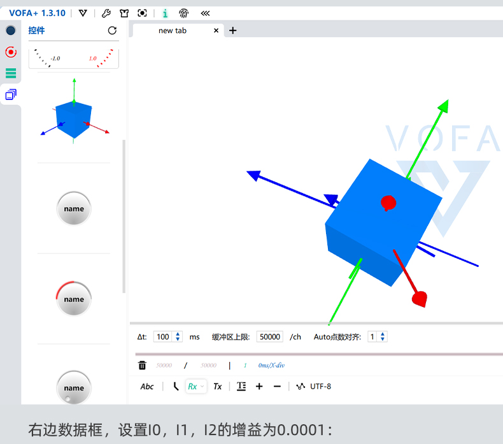Toggle the red record connection button
This screenshot has width=503, height=444.
(x=10, y=52)
